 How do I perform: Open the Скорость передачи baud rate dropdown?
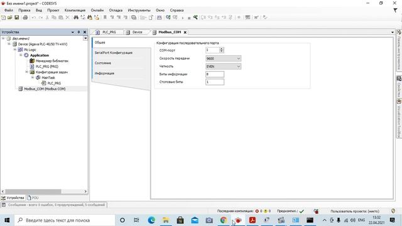[239, 58]
